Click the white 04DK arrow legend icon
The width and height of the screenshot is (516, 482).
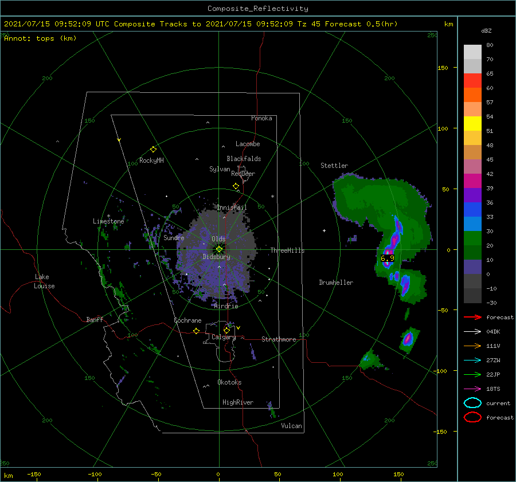(x=472, y=331)
